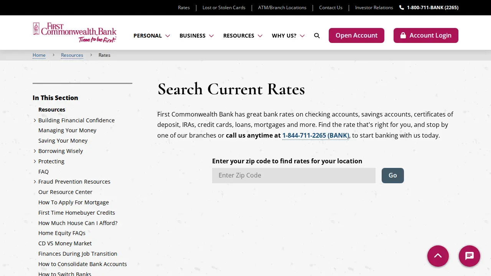Open the chat message bubble
This screenshot has height=276, width=491.
click(x=470, y=256)
